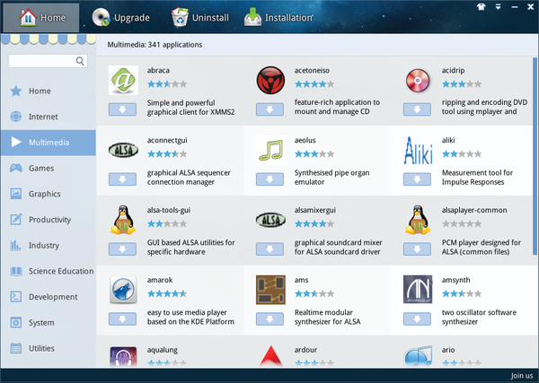539x383 pixels.
Task: Install ams with its download button
Action: (269, 318)
